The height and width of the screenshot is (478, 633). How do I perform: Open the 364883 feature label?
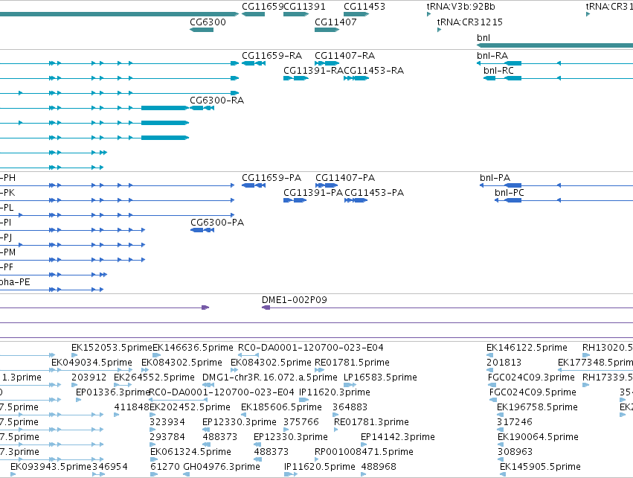[350, 407]
